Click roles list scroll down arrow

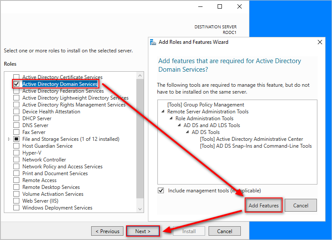140,209
